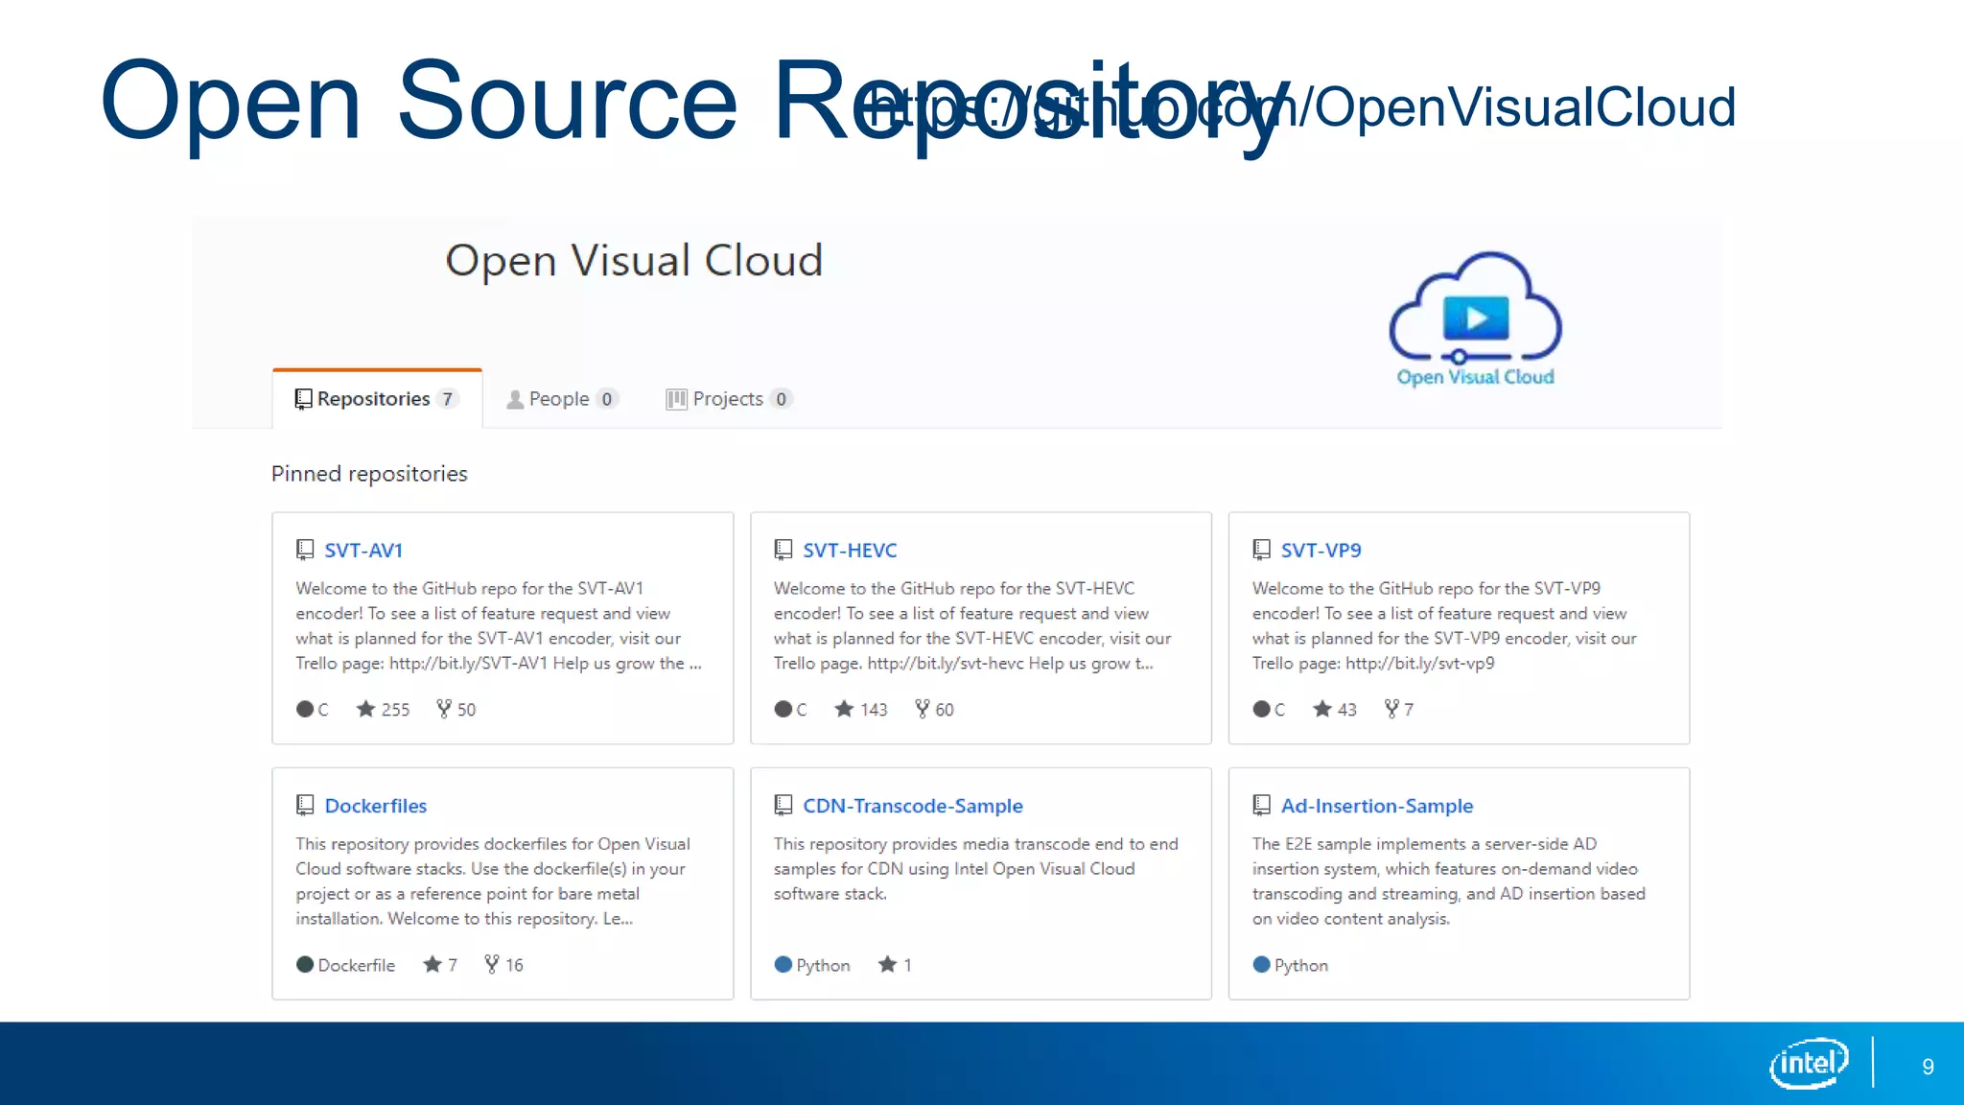Click the People tab person icon

515,399
